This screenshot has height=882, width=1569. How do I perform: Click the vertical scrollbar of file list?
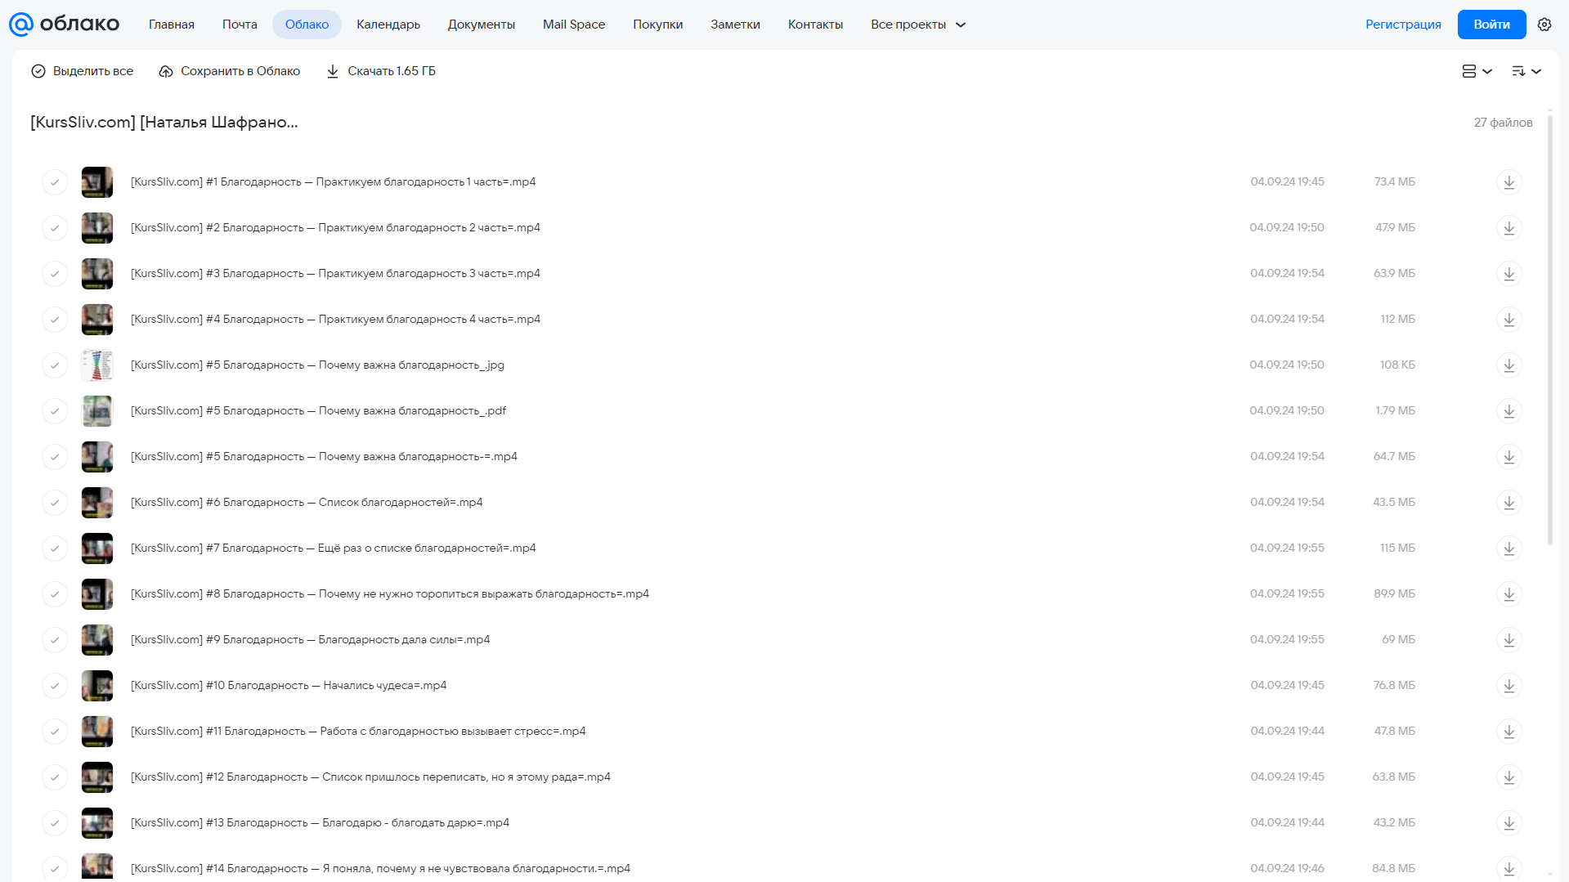click(x=1549, y=327)
